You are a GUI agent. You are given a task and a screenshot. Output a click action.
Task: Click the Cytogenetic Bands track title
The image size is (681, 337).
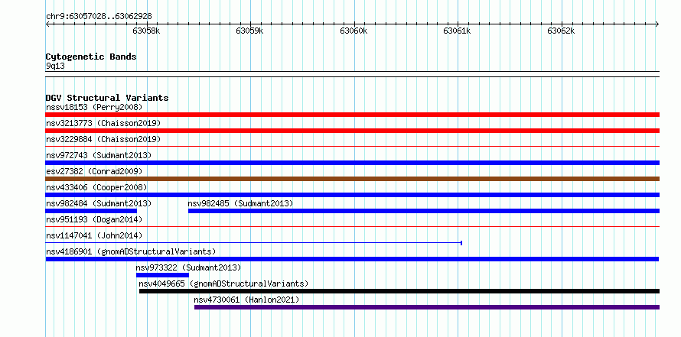point(91,57)
